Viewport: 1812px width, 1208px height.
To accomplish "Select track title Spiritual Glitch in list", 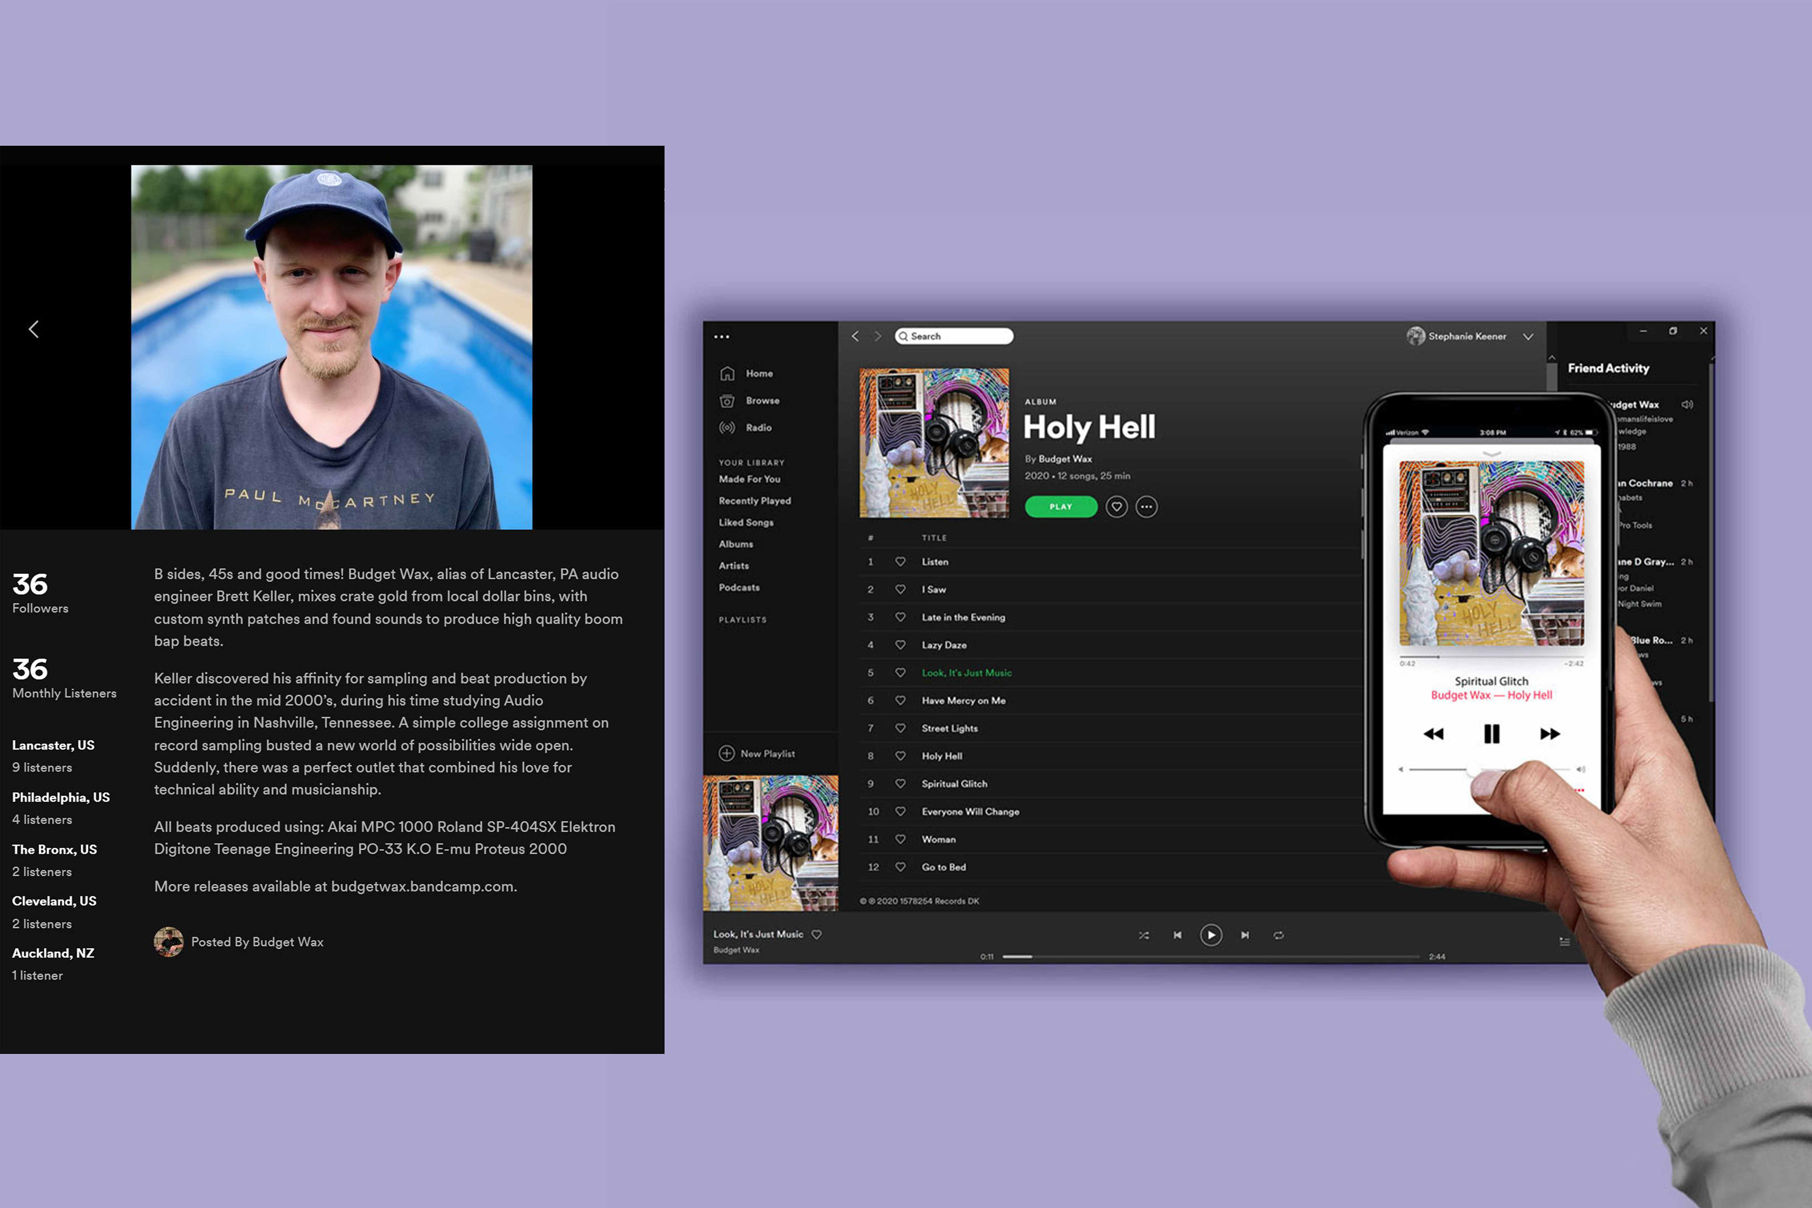I will point(954,783).
